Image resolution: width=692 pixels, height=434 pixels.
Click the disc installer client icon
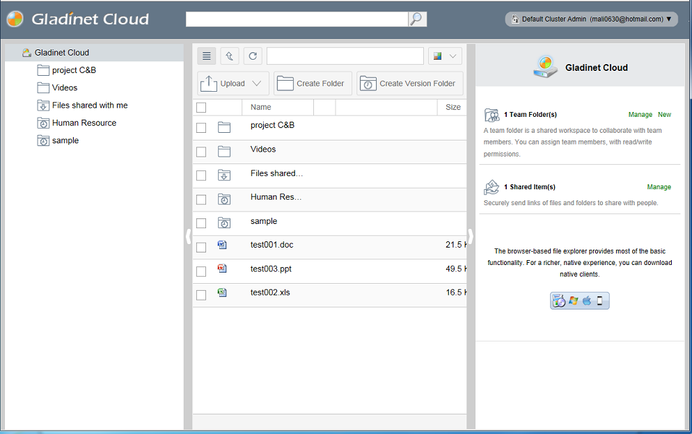click(559, 300)
